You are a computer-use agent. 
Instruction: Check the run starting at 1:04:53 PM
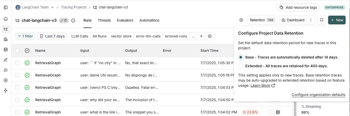(x=17, y=88)
